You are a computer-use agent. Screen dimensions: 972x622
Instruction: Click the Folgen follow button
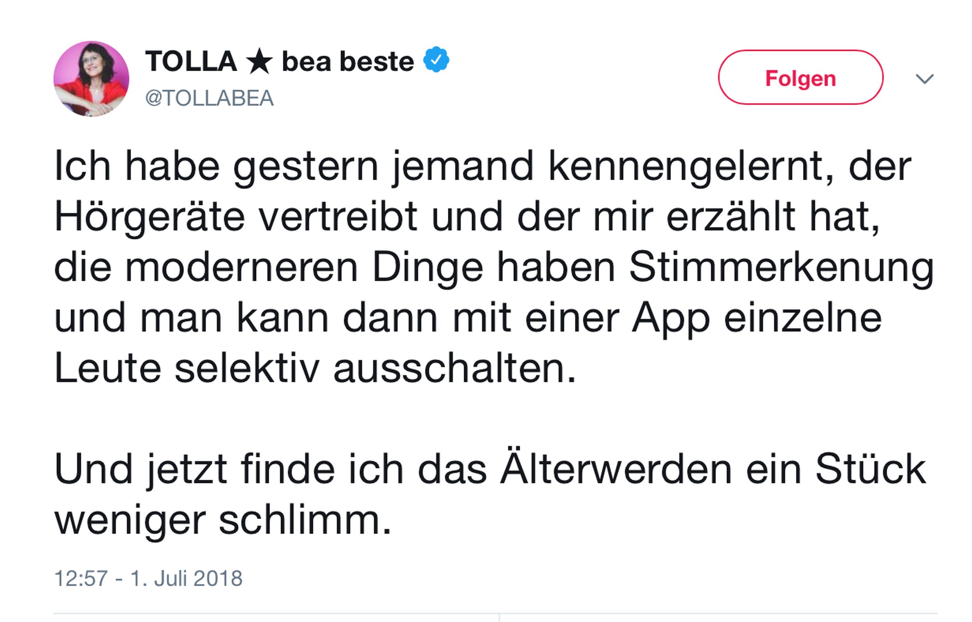[801, 77]
